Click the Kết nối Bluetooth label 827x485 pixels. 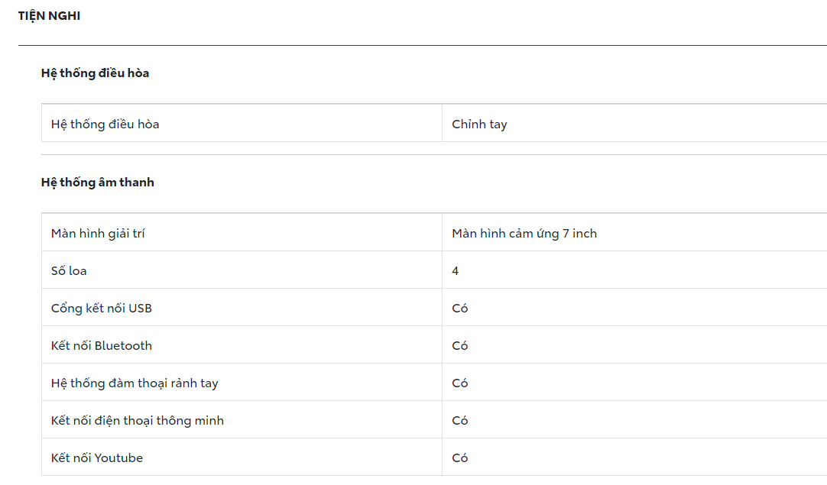(x=102, y=345)
